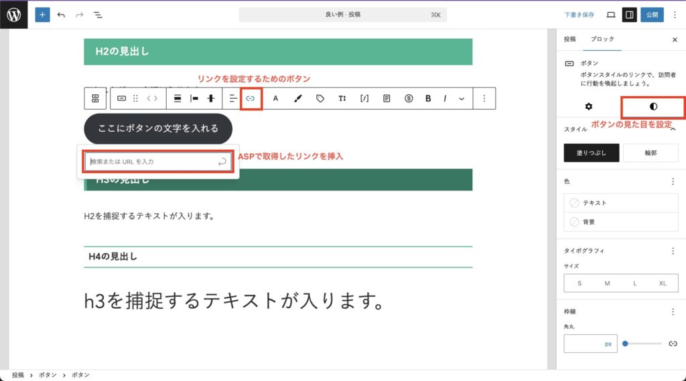This screenshot has height=381, width=686.
Task: Open the text alignment option
Action: 232,99
